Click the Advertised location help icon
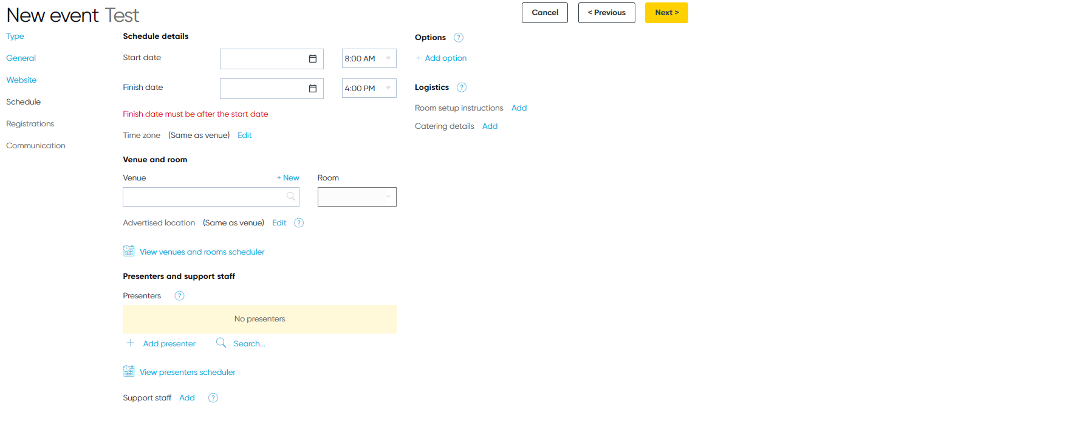This screenshot has height=429, width=1077. pyautogui.click(x=299, y=223)
